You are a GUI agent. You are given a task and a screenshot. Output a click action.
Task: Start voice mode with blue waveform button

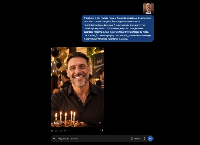pos(150,138)
